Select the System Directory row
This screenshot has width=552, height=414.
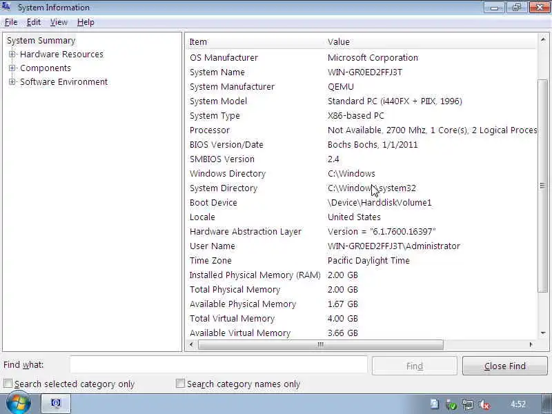pyautogui.click(x=362, y=188)
